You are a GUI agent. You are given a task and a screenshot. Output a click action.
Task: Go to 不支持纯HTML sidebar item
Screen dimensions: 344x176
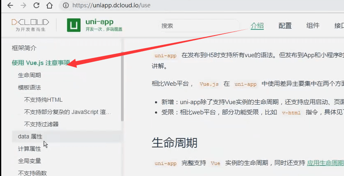coord(43,100)
